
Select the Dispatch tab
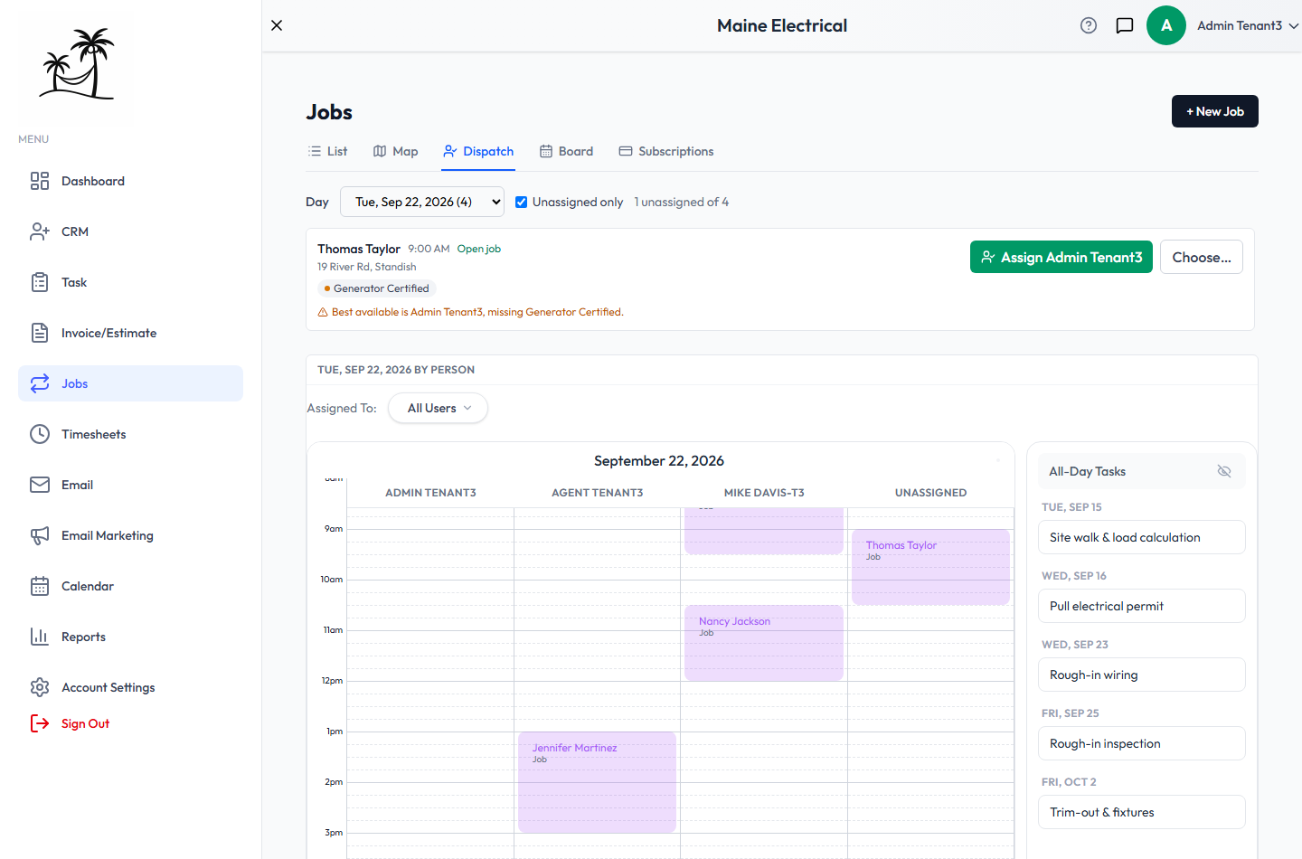point(478,151)
